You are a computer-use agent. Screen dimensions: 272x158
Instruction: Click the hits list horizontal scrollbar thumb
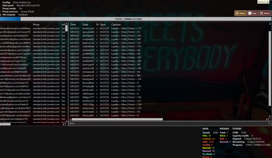tap(117, 119)
